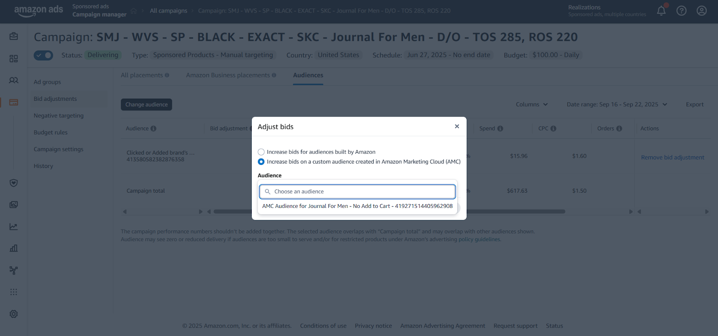
Task: Open Conditions of use footer link
Action: point(323,326)
